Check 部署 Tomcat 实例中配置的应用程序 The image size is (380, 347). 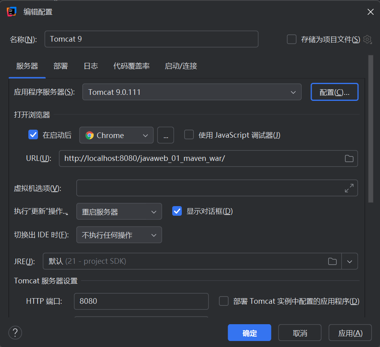[x=224, y=301]
